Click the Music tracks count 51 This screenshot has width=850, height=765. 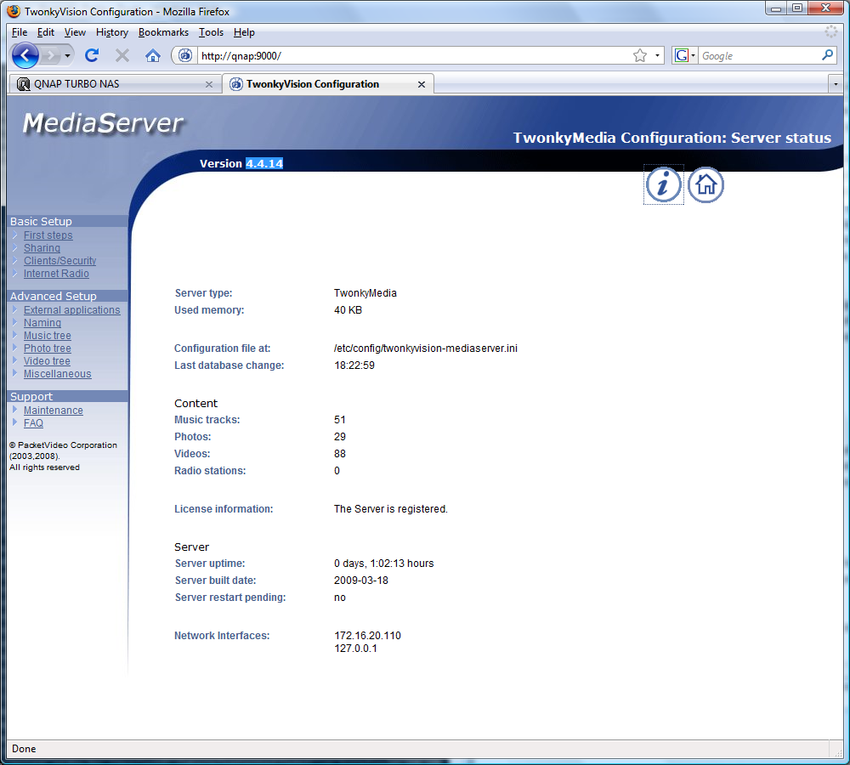click(340, 420)
